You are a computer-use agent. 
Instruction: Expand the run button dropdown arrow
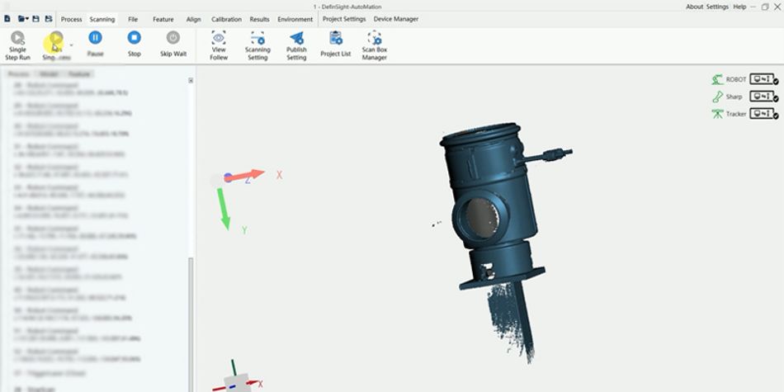pos(71,45)
